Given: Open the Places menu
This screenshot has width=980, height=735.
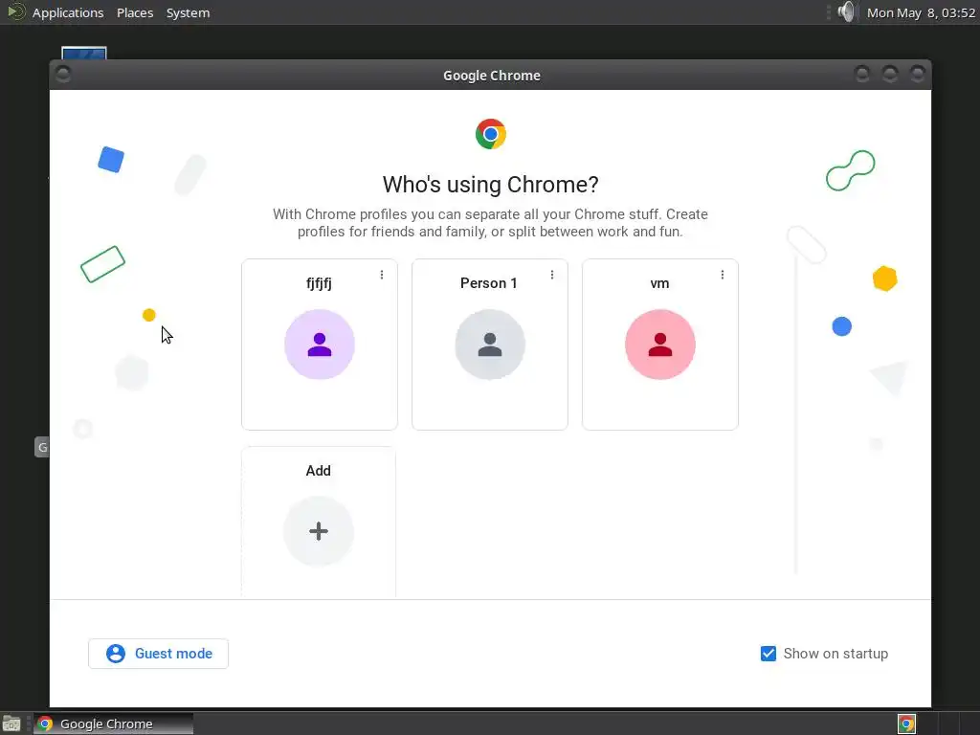Looking at the screenshot, I should [135, 12].
